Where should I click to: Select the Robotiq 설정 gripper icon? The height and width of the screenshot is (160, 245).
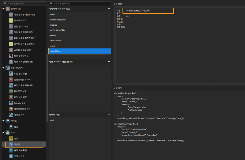pyautogui.click(x=11, y=103)
